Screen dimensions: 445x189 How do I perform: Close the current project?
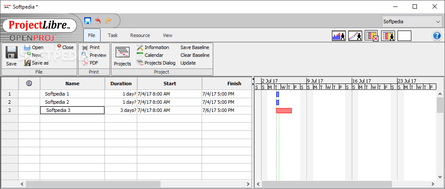pos(64,47)
